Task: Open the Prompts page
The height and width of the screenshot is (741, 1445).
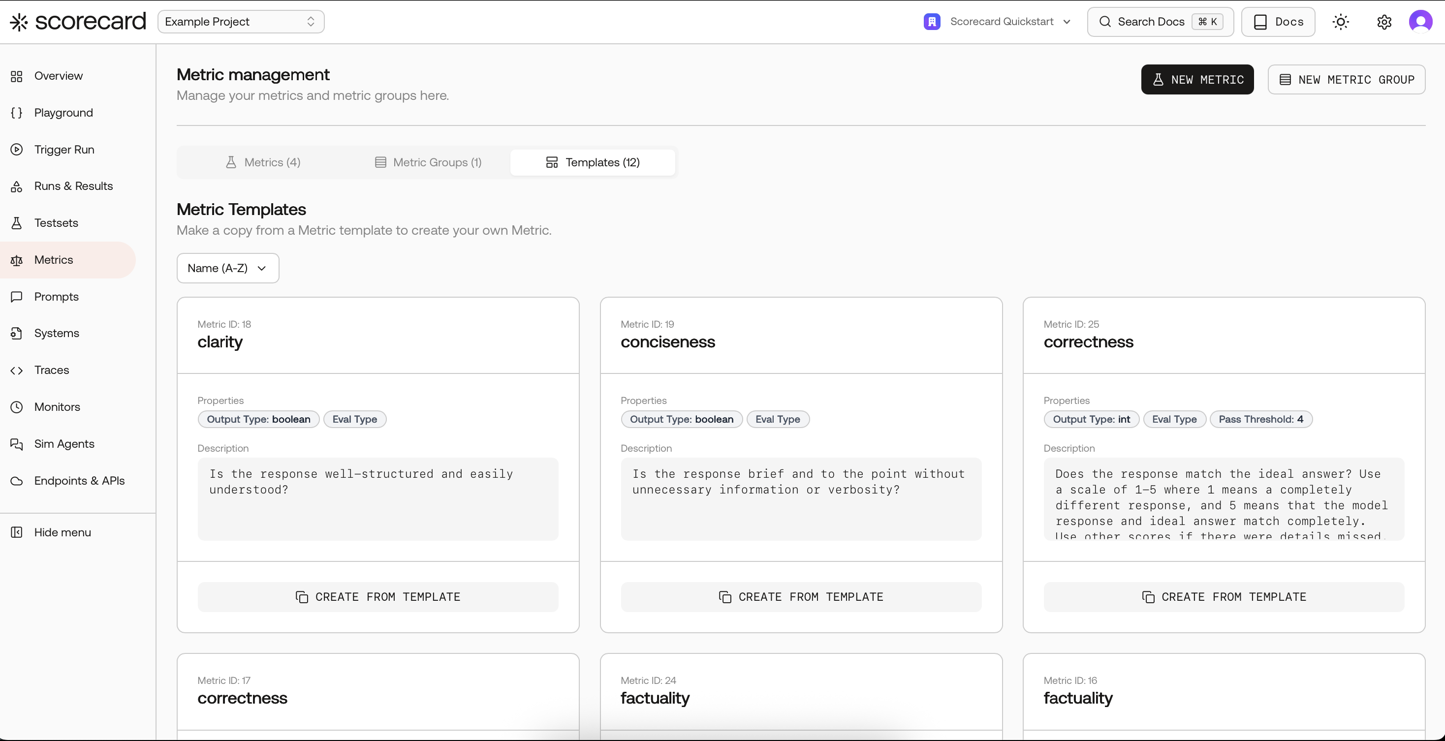Action: tap(68, 297)
